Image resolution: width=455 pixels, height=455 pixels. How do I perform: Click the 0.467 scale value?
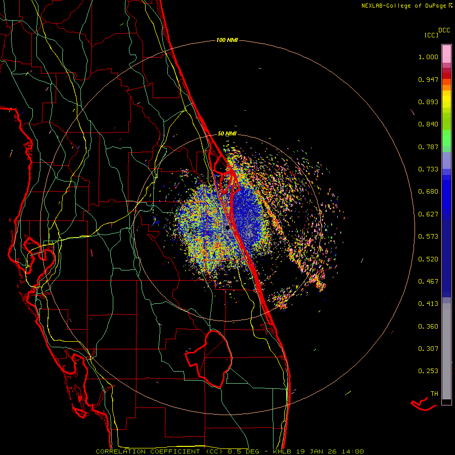(x=428, y=282)
